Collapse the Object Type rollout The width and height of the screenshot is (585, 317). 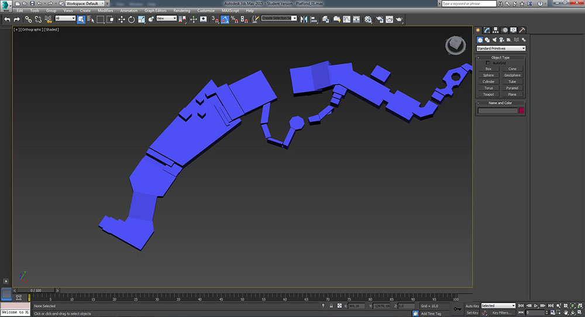coord(500,57)
